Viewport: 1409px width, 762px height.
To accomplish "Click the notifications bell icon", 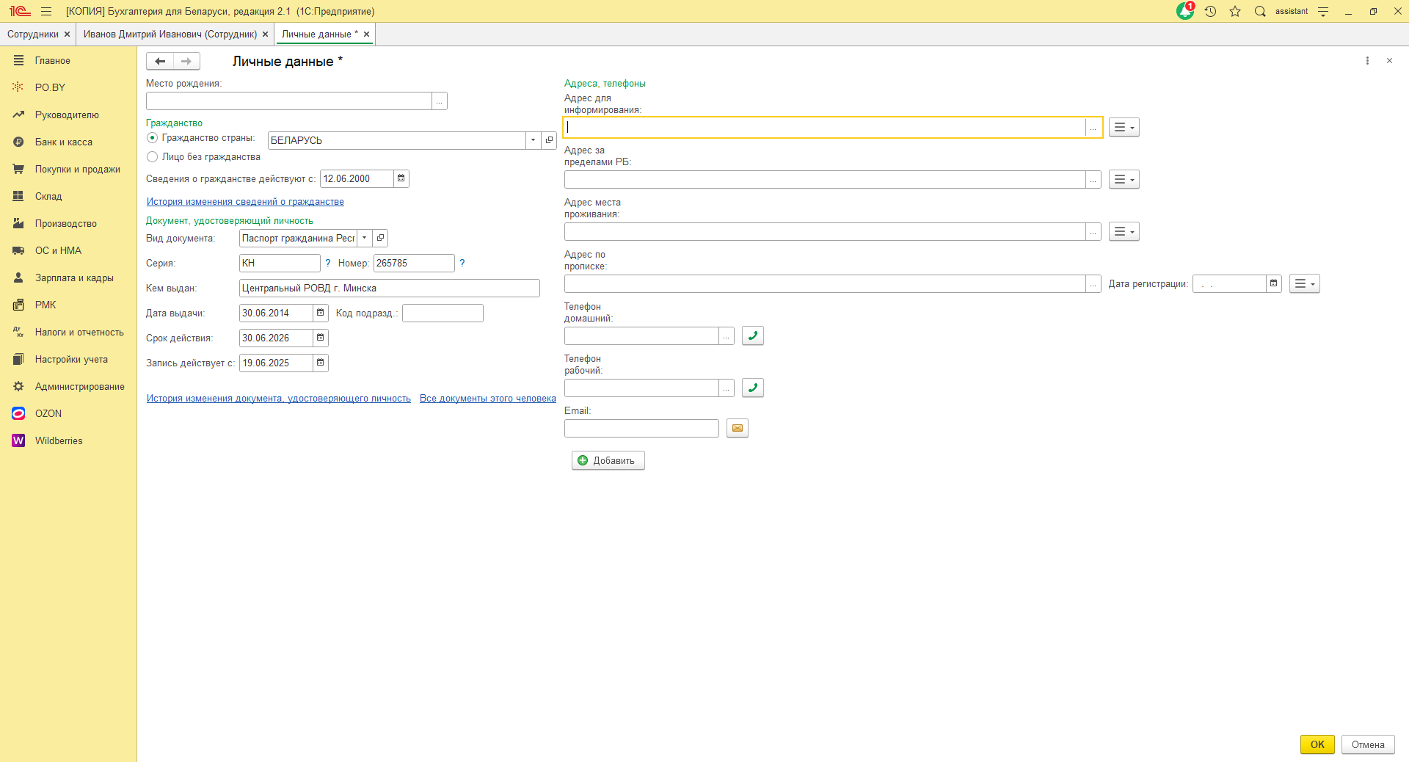I will 1184,11.
